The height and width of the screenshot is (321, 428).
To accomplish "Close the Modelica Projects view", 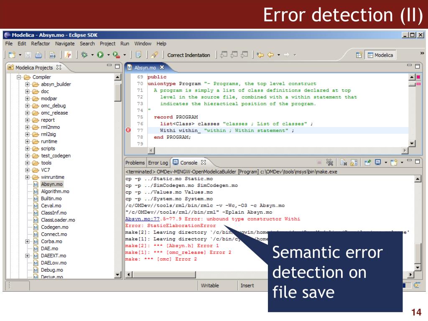I will coord(59,67).
